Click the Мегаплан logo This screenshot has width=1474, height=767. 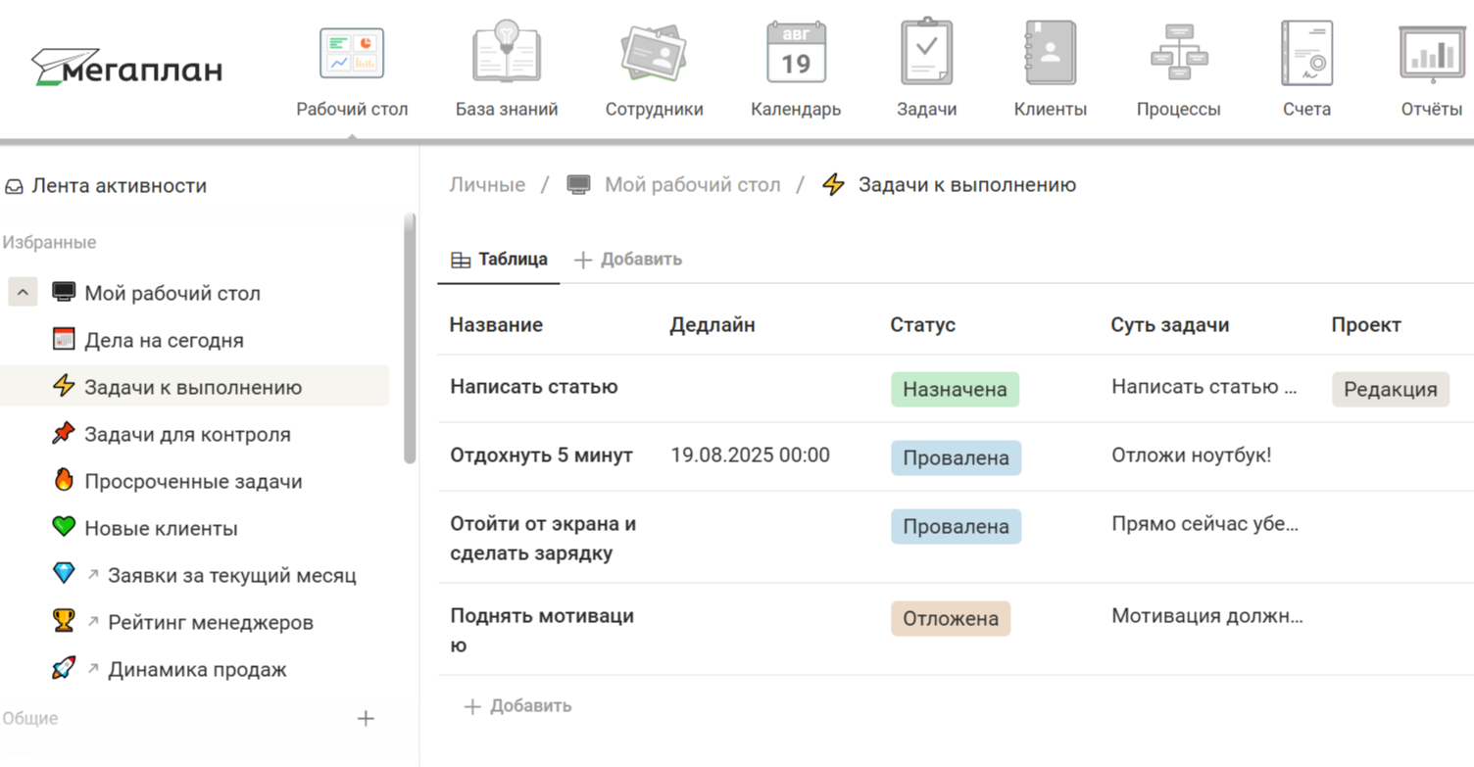(x=127, y=68)
